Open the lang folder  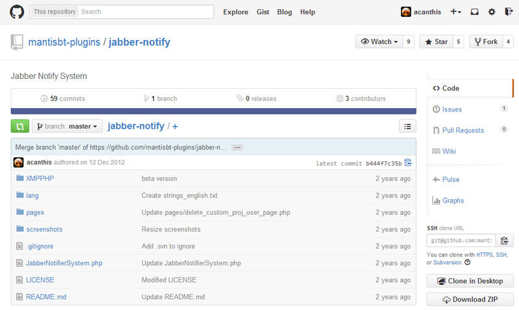[32, 195]
